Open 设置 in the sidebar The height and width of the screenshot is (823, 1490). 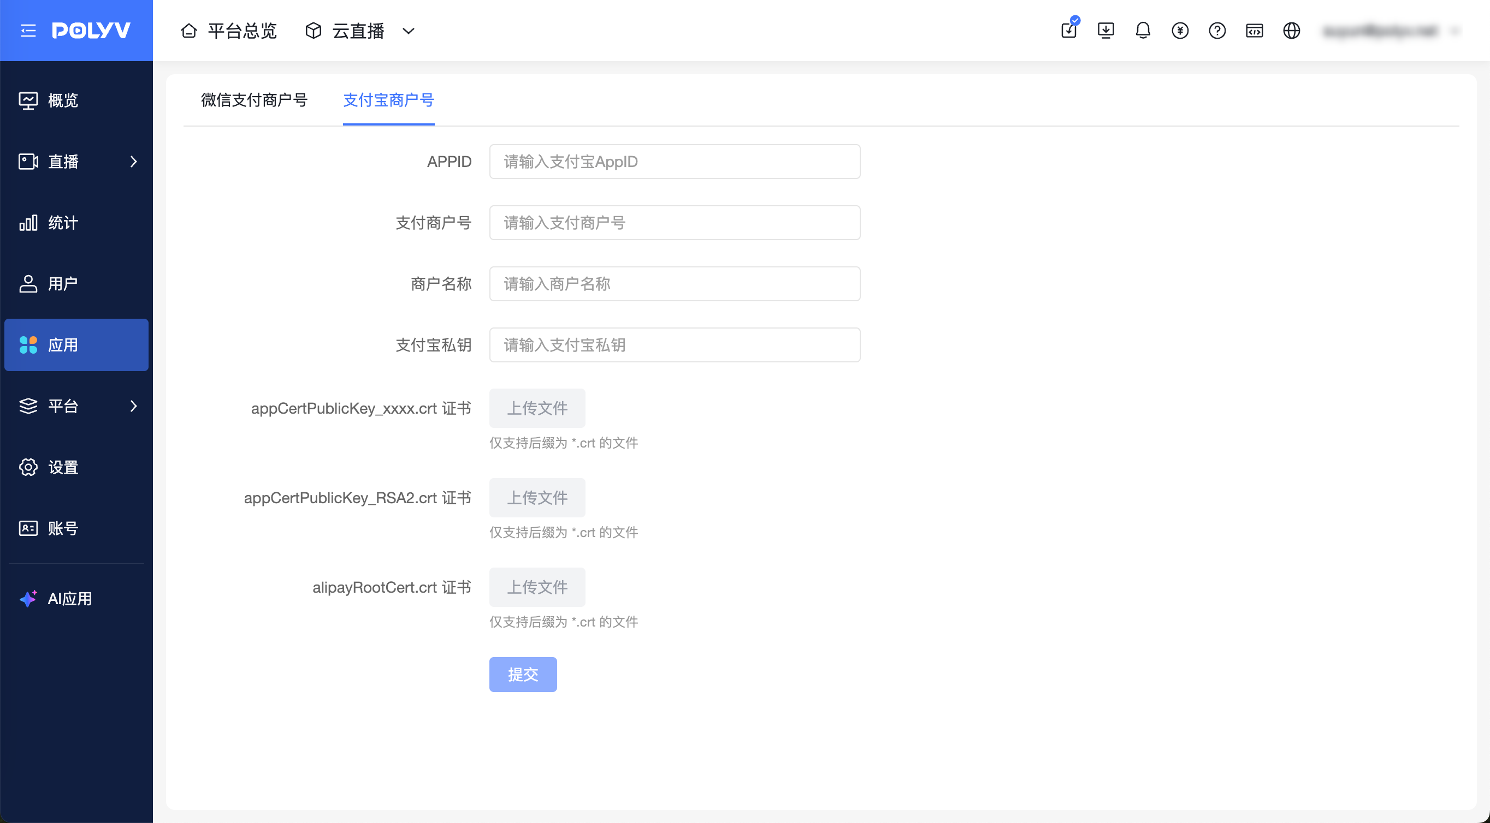click(x=76, y=468)
